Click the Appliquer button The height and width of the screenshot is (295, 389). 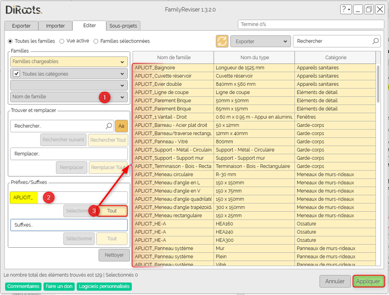(x=368, y=281)
